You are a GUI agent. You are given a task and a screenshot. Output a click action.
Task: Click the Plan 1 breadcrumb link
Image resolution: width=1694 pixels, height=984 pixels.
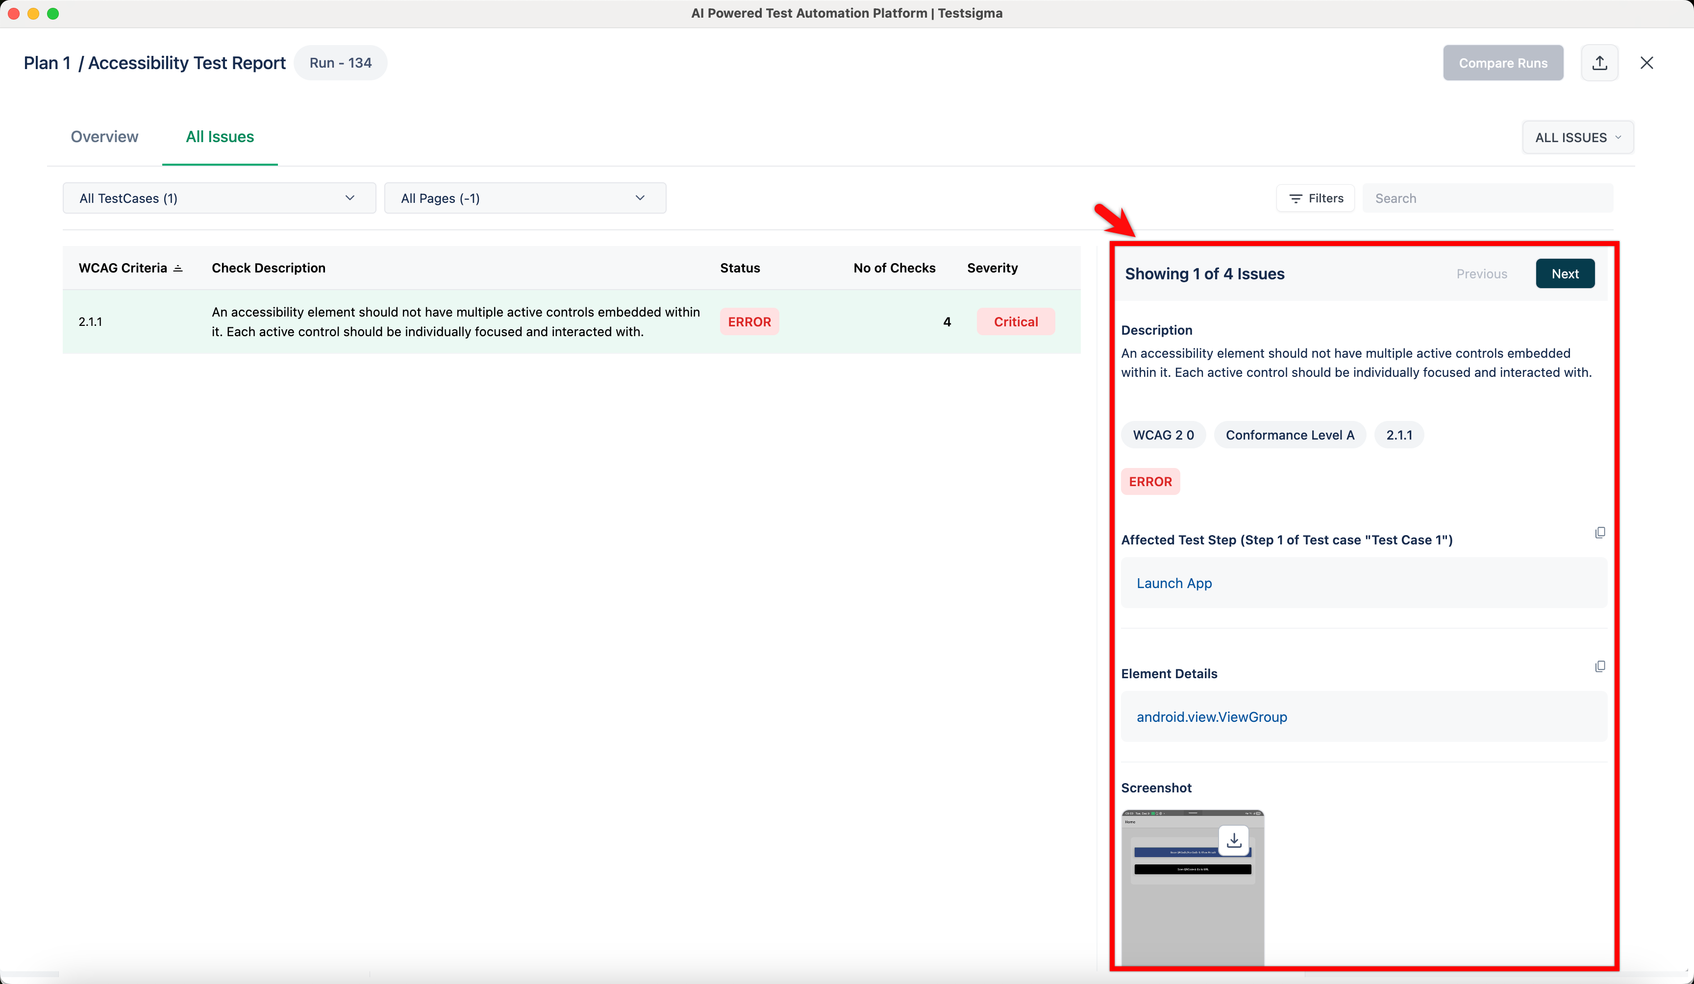click(x=47, y=63)
